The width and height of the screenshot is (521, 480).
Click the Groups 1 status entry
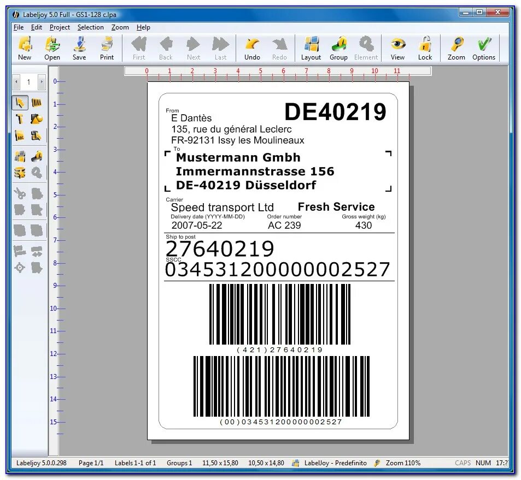coord(179,463)
